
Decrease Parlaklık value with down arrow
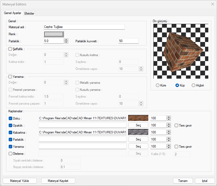point(66,42)
